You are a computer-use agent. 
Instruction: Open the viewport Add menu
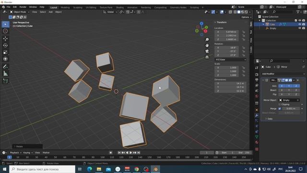pos(50,12)
